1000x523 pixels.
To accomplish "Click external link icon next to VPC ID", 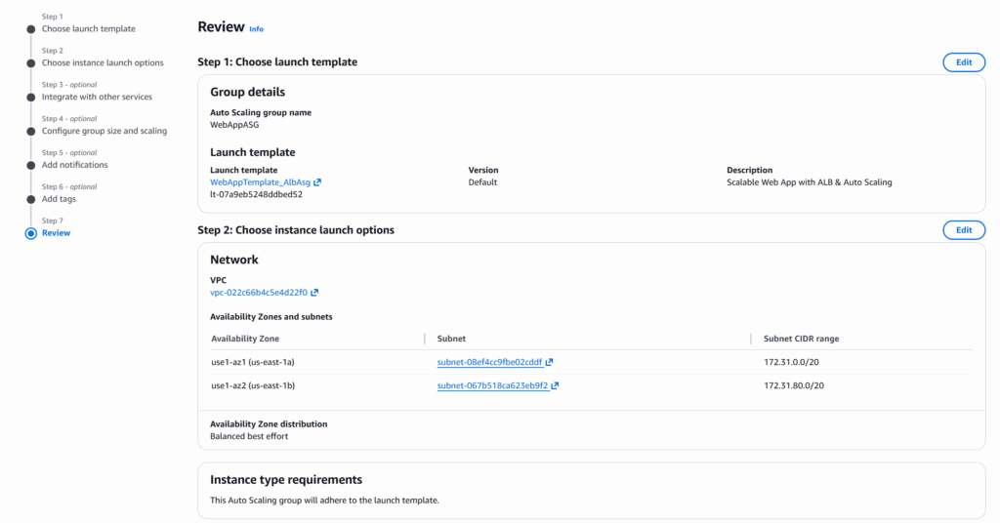I will (x=314, y=292).
